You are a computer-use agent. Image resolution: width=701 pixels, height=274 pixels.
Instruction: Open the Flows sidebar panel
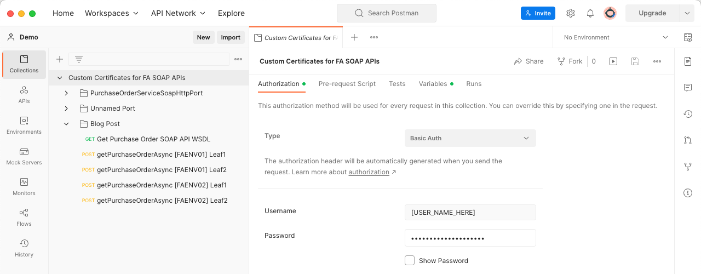tap(24, 218)
